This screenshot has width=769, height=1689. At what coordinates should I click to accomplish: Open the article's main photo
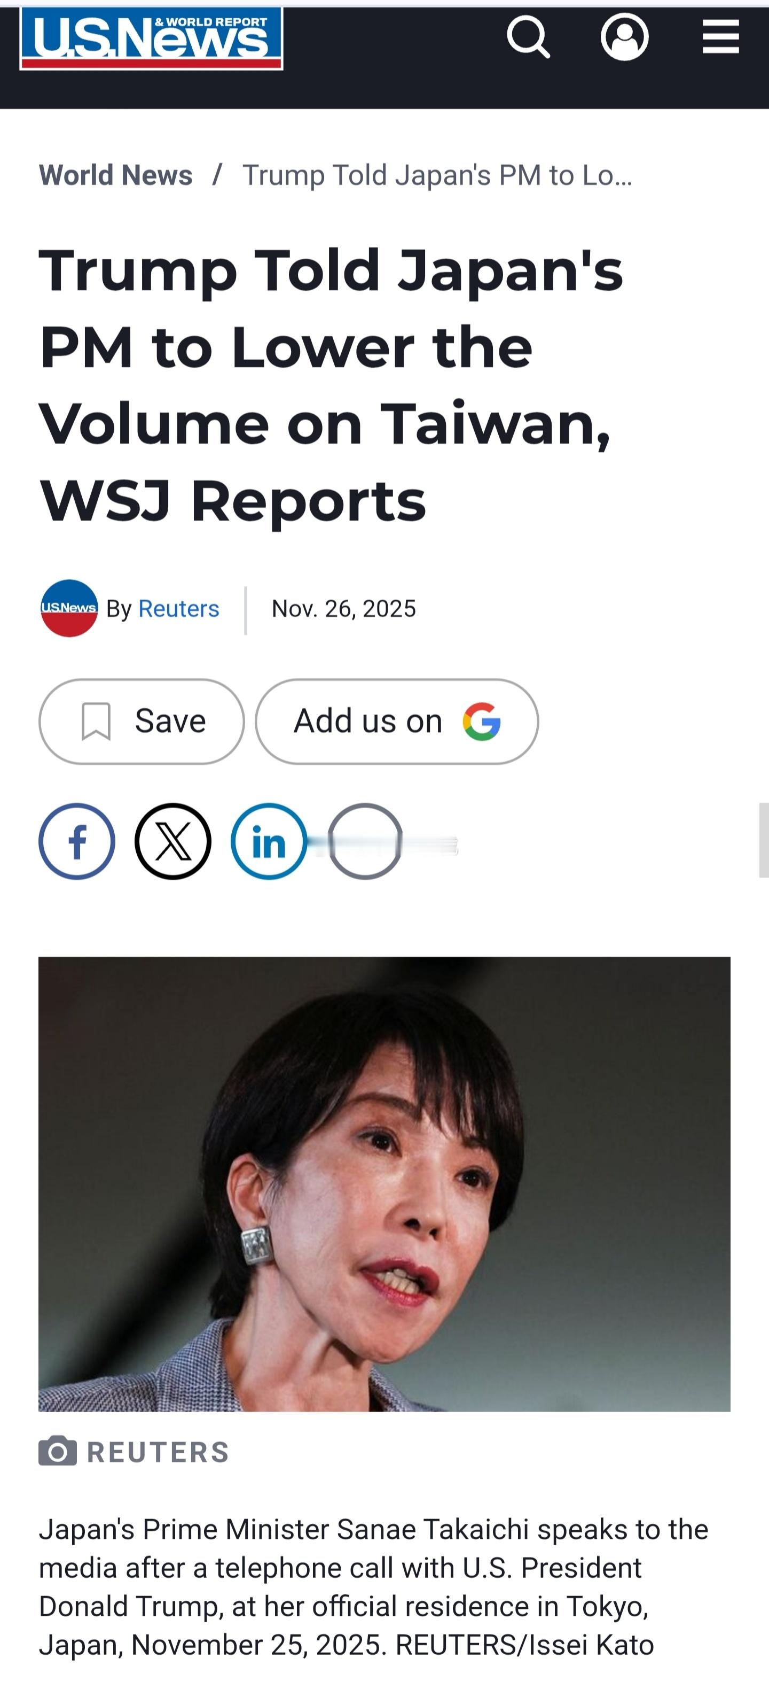click(x=384, y=1184)
